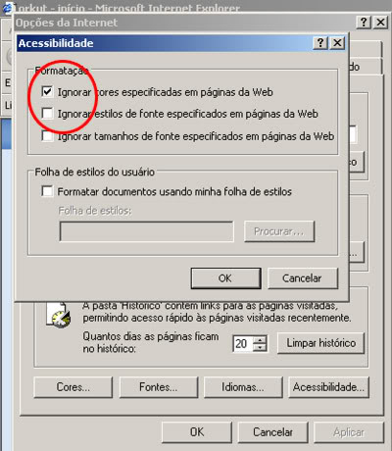Click Cancelar in the Acessibilidade dialog
The width and height of the screenshot is (392, 451).
(x=303, y=278)
